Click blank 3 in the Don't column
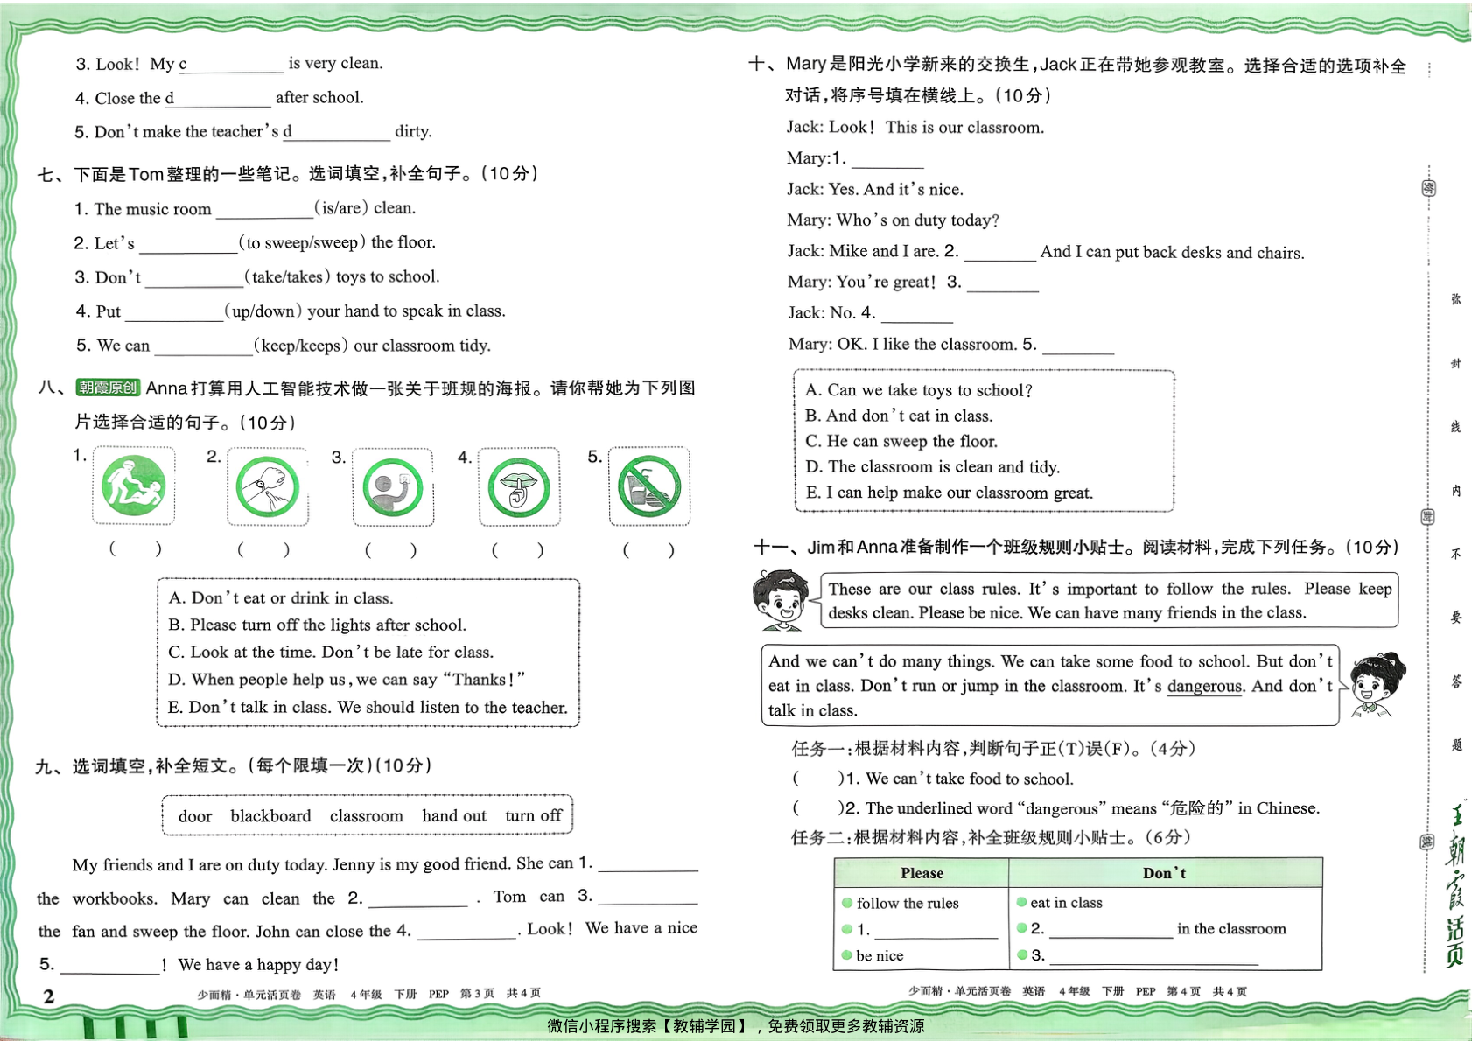This screenshot has height=1041, width=1472. tap(1154, 955)
